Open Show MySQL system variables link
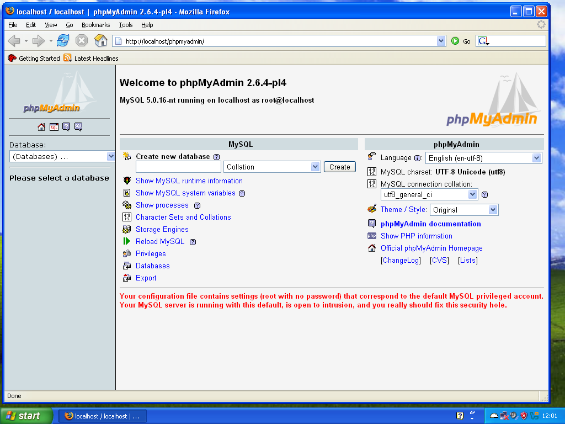Image resolution: width=565 pixels, height=424 pixels. [185, 193]
